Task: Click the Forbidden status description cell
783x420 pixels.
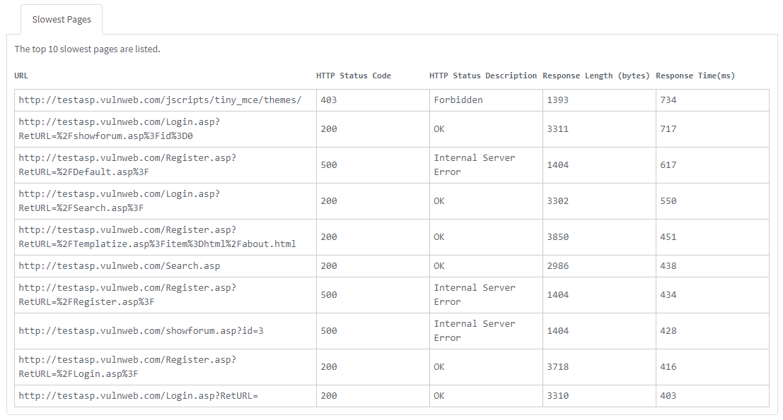Action: pos(458,100)
